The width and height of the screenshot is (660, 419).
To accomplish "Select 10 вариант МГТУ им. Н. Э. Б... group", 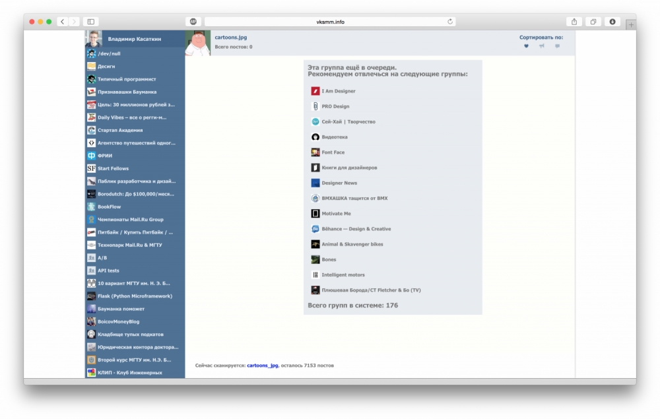I will (x=135, y=283).
